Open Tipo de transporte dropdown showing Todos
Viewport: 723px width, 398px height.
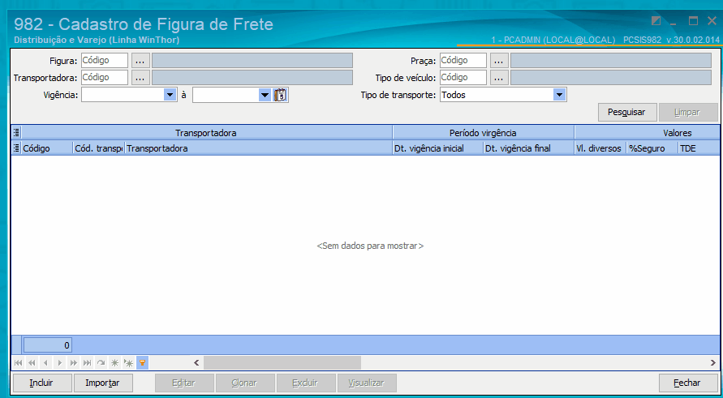click(x=559, y=95)
